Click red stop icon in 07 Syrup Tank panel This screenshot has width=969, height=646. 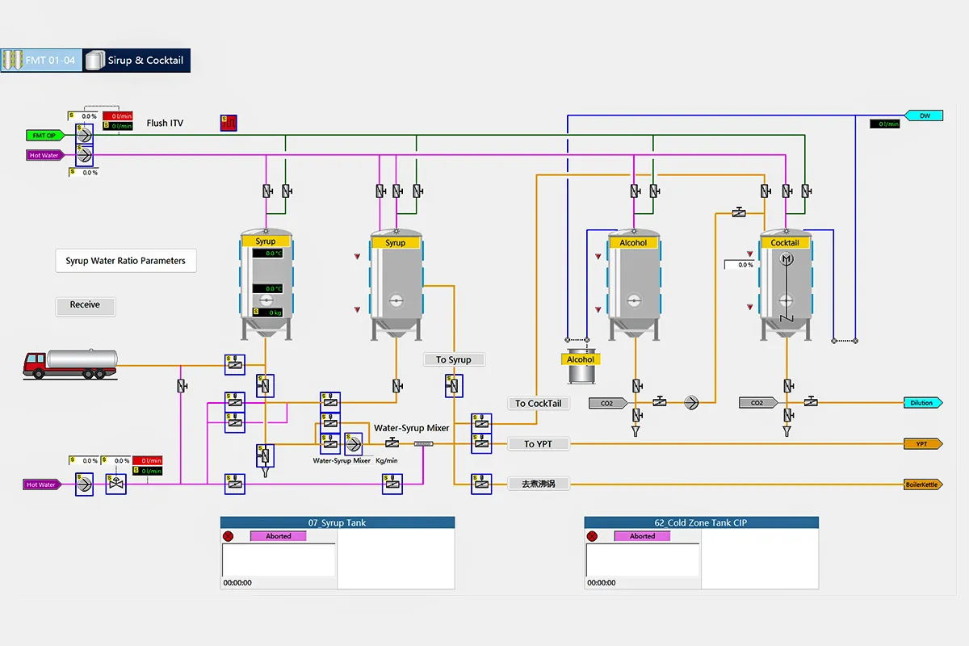point(229,536)
